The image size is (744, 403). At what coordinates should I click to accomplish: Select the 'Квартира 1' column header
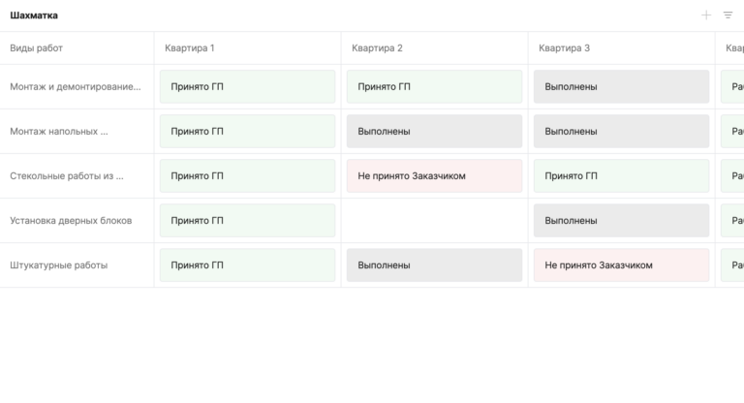coord(190,47)
